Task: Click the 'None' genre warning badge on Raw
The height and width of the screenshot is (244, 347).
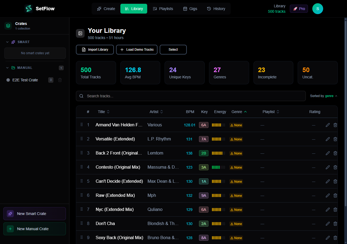Action: 236,195
